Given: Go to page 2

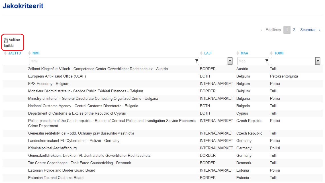Looking at the screenshot, I should [294, 30].
